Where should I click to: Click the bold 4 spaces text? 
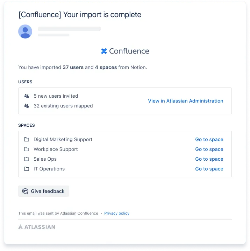[106, 67]
